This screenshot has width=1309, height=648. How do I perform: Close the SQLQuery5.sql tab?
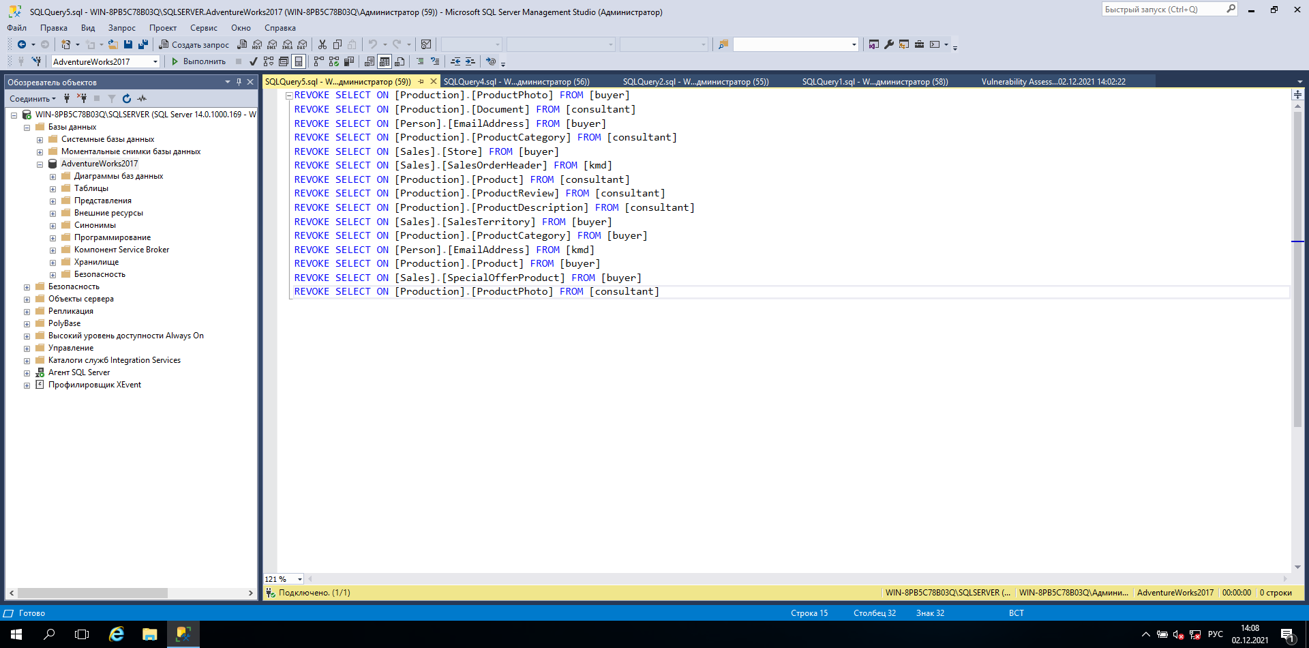[434, 81]
